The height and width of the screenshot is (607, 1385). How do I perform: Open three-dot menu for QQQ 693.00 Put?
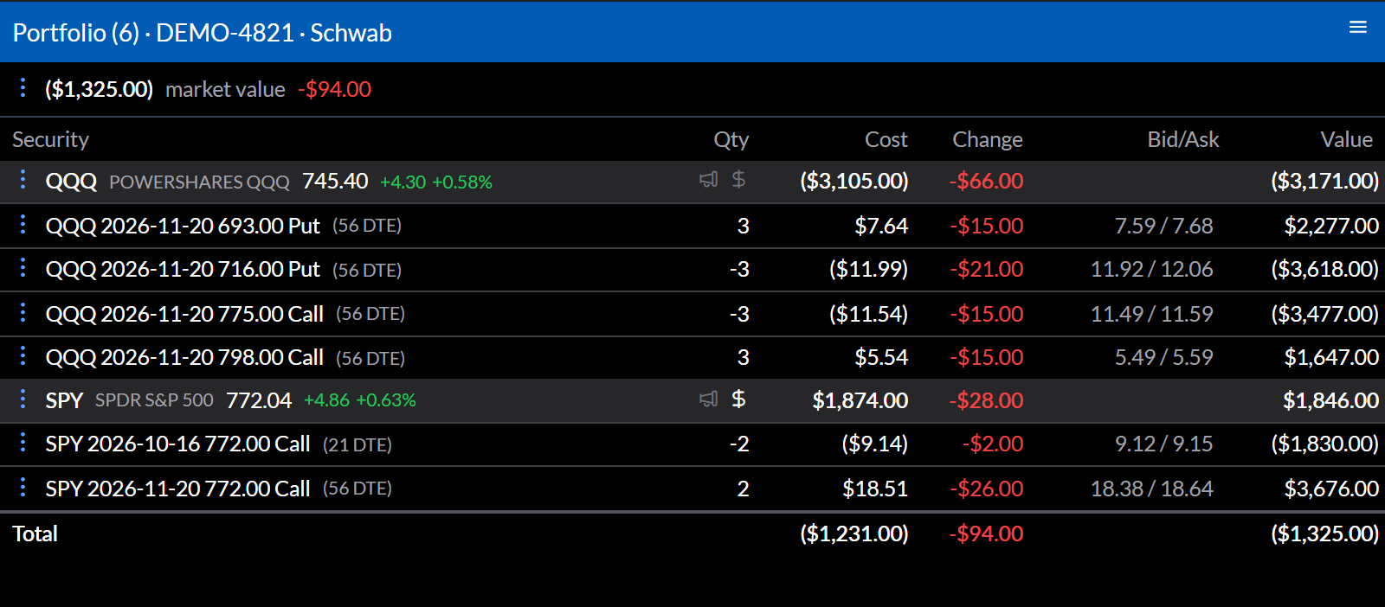(23, 224)
